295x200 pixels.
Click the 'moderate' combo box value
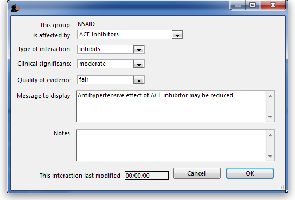[x=92, y=64]
